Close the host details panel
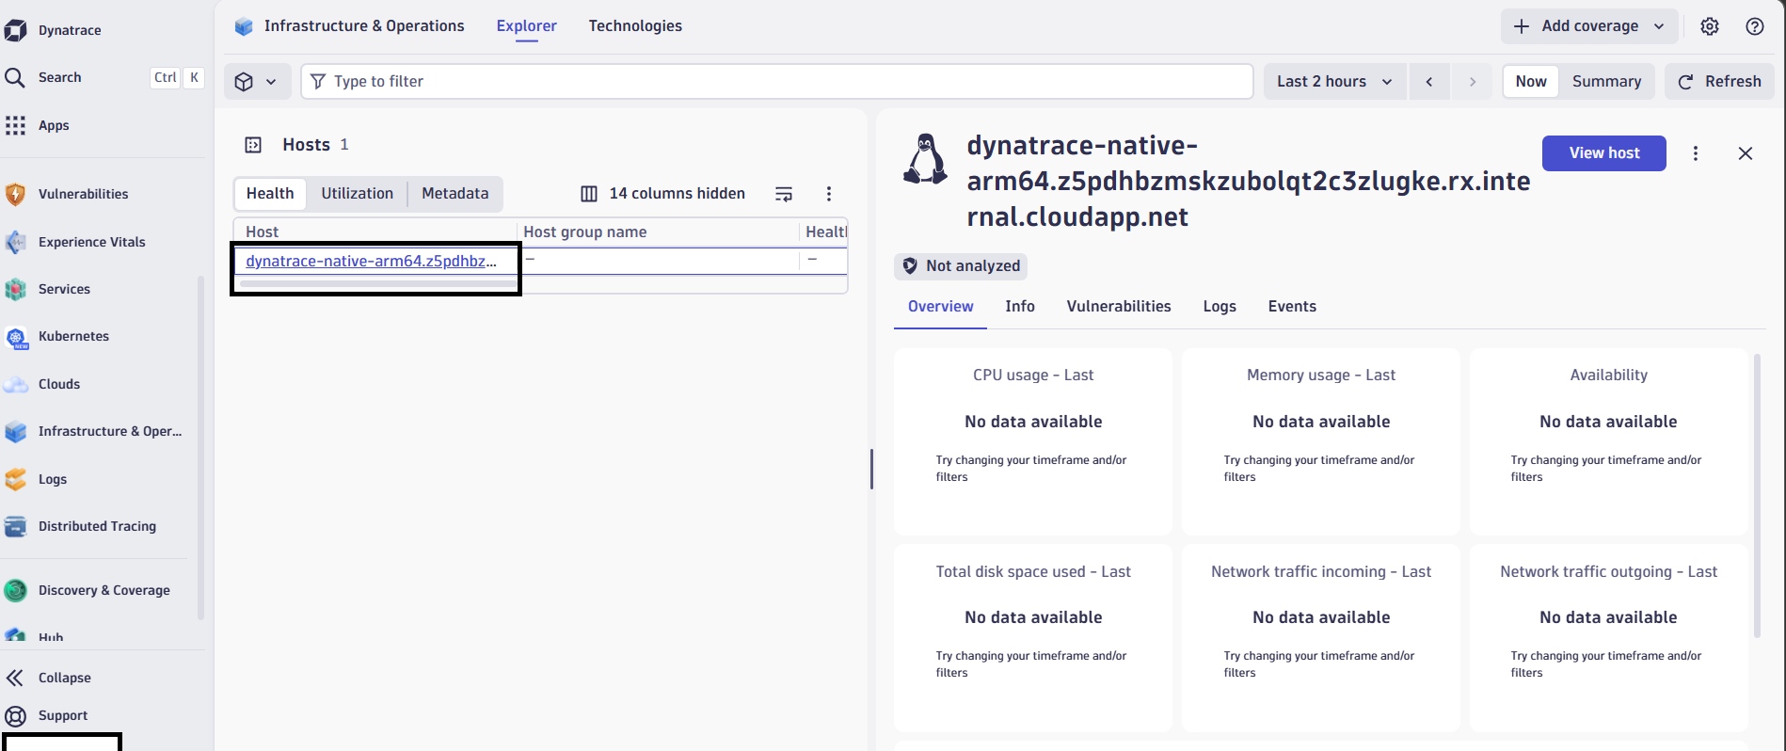The height and width of the screenshot is (751, 1786). pyautogui.click(x=1746, y=153)
